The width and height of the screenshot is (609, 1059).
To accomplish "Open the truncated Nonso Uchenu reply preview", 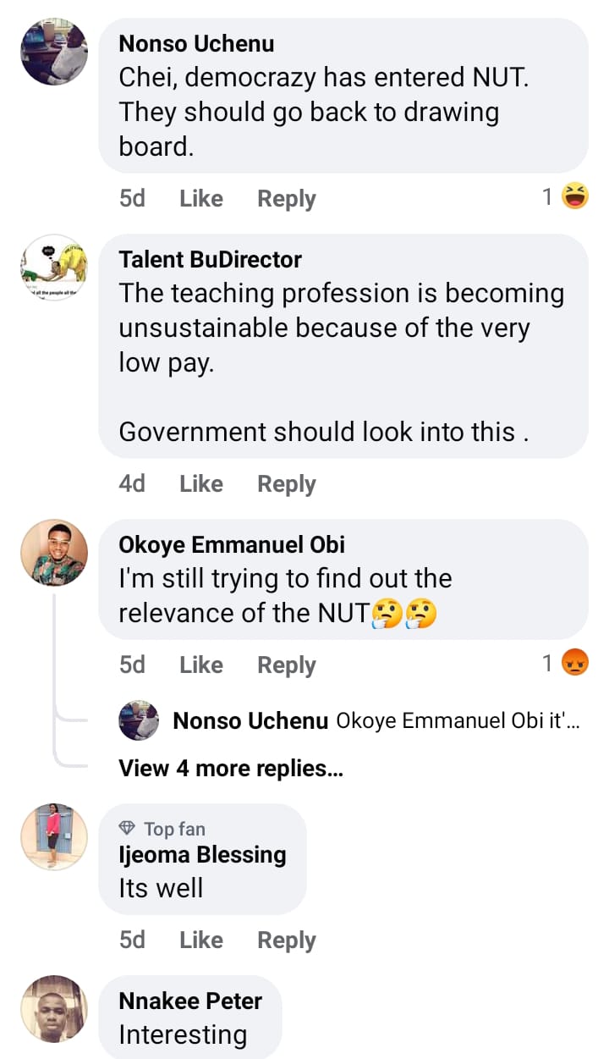I will [458, 721].
